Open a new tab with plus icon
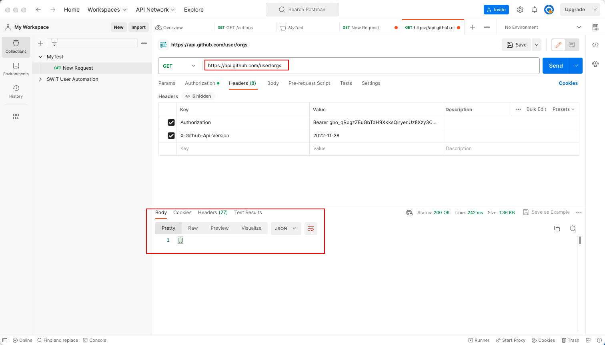The height and width of the screenshot is (345, 605). click(x=473, y=27)
